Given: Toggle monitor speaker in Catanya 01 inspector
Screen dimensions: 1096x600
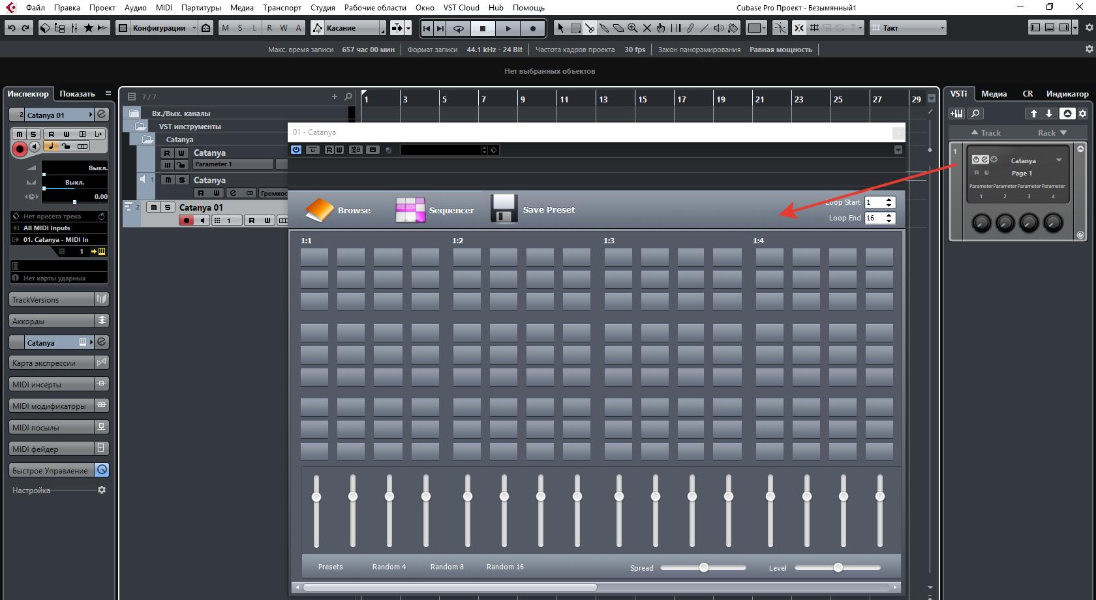Looking at the screenshot, I should click(x=35, y=147).
